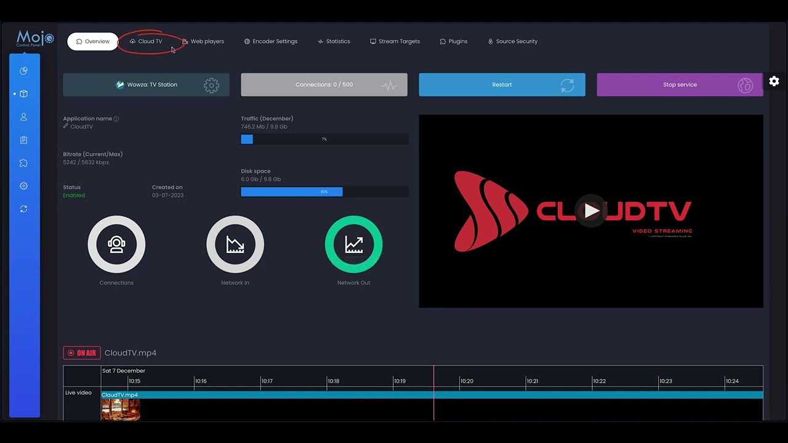The image size is (788, 443).
Task: Click the Connections: 0 / 500 button
Action: coord(324,85)
